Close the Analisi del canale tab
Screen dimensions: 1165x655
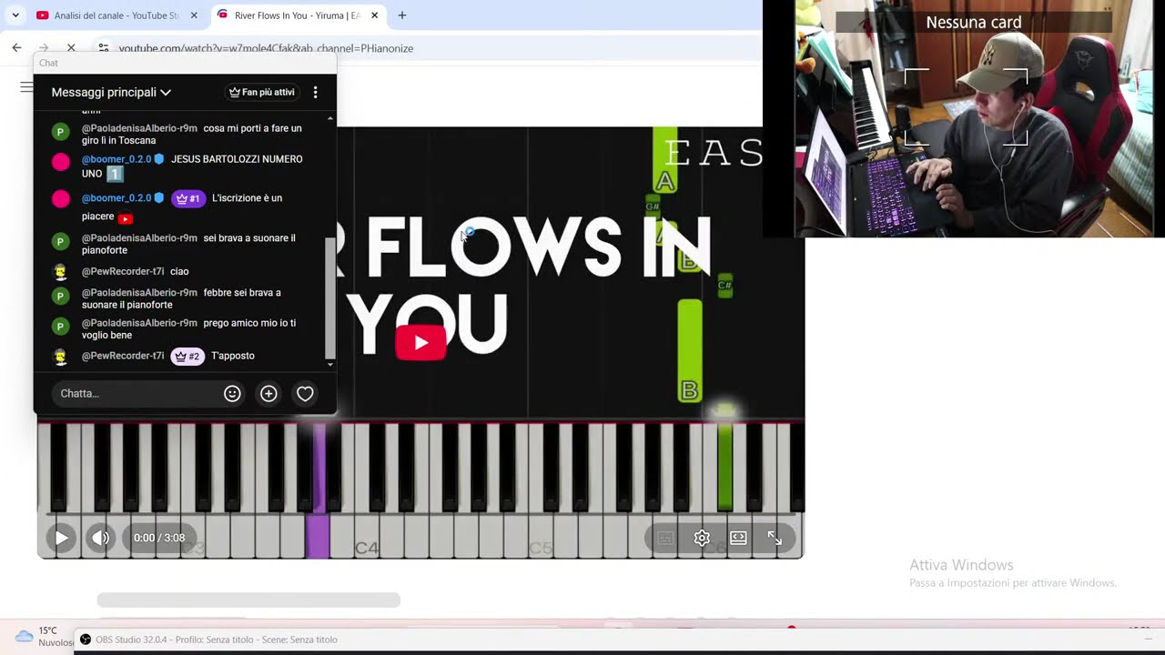(194, 15)
